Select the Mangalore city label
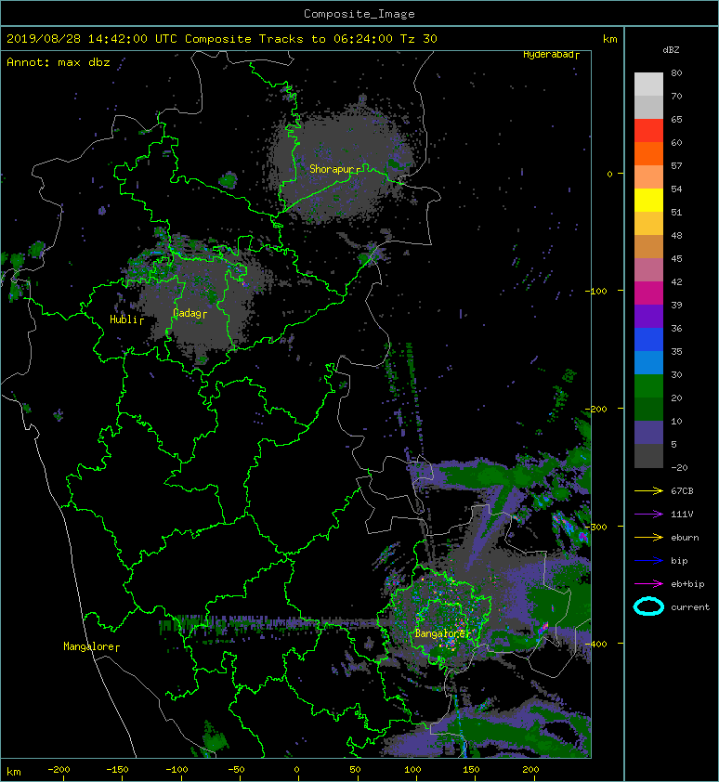Screen dimensions: 719x782 [x=91, y=646]
